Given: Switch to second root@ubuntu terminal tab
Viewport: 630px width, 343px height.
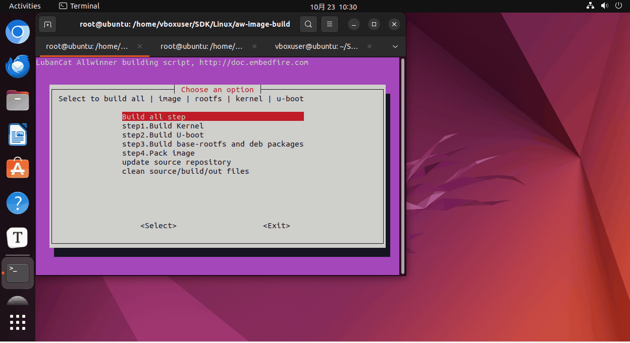Looking at the screenshot, I should click(202, 46).
